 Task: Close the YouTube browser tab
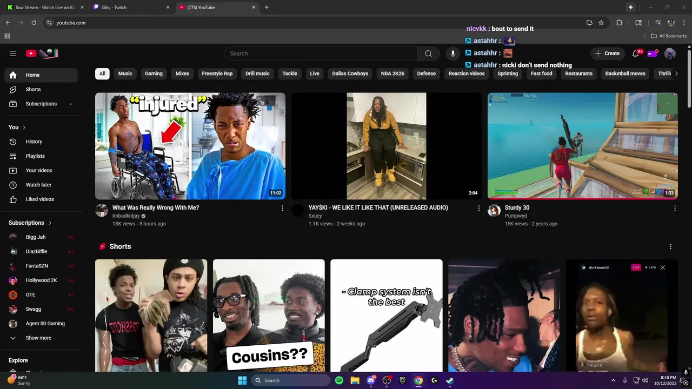254,8
